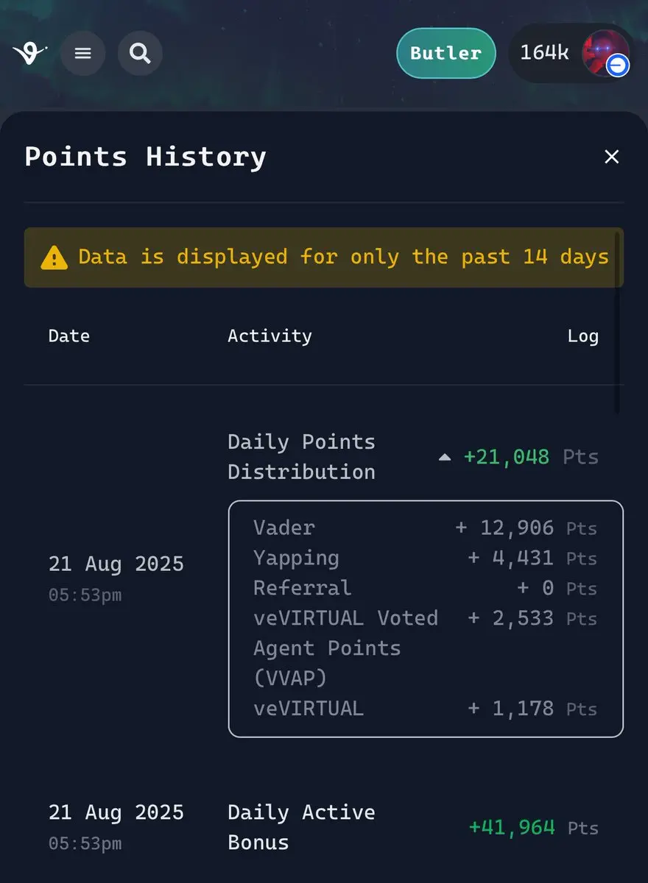The image size is (648, 883).
Task: Select the Daily Active Bonus row
Action: tap(324, 827)
